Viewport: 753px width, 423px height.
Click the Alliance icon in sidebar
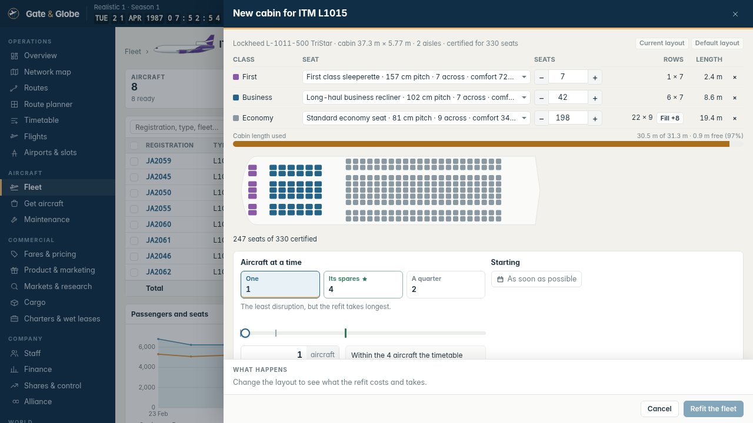[14, 402]
